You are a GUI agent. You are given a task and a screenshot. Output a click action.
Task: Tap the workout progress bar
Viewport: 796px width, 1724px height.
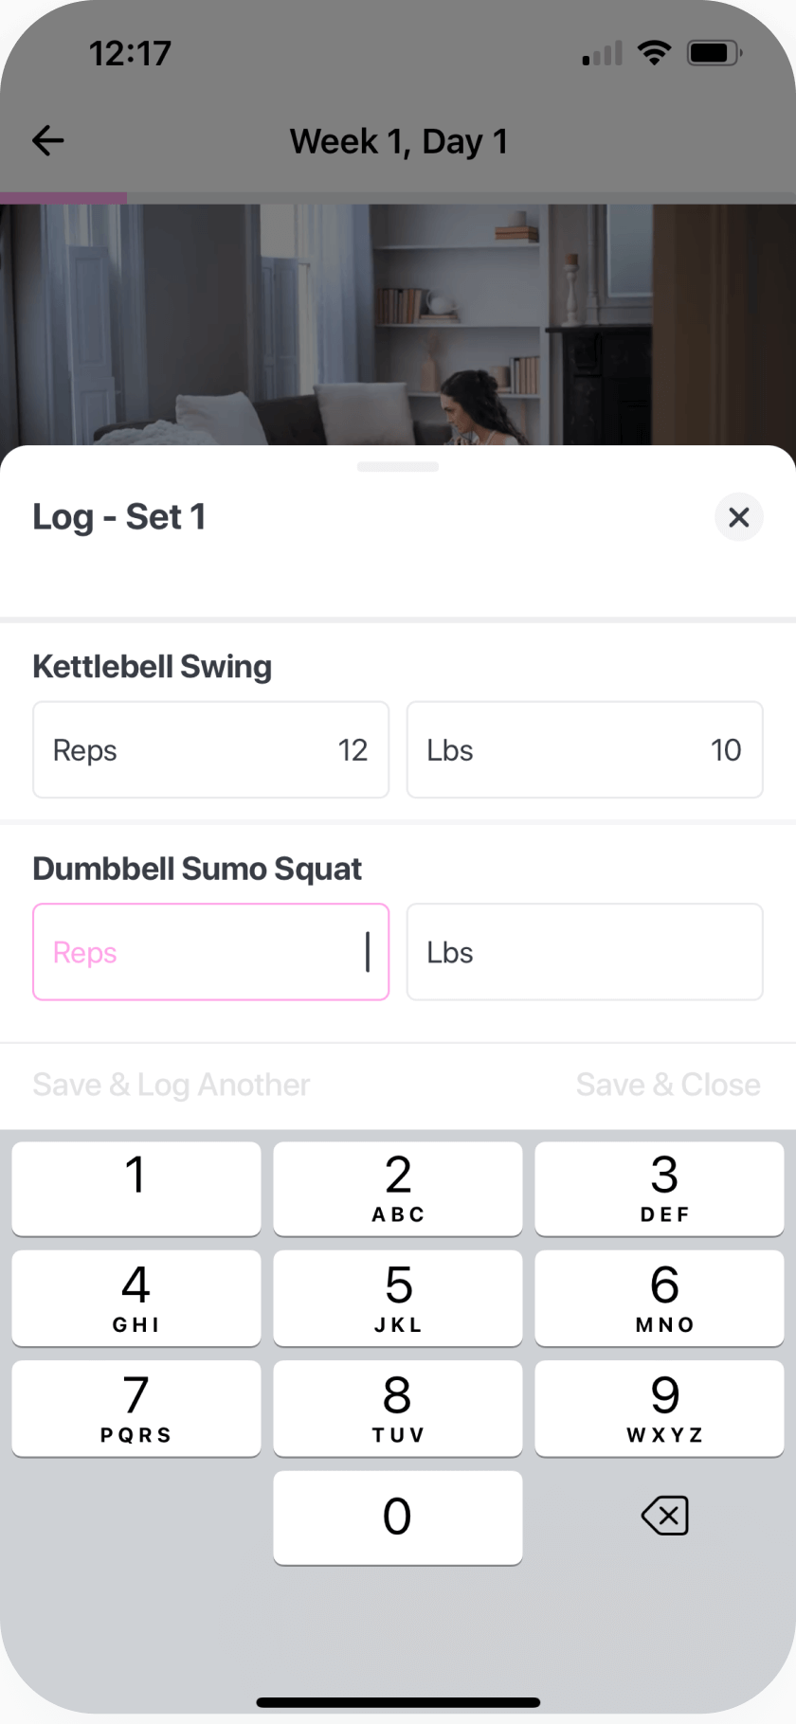pos(398,198)
